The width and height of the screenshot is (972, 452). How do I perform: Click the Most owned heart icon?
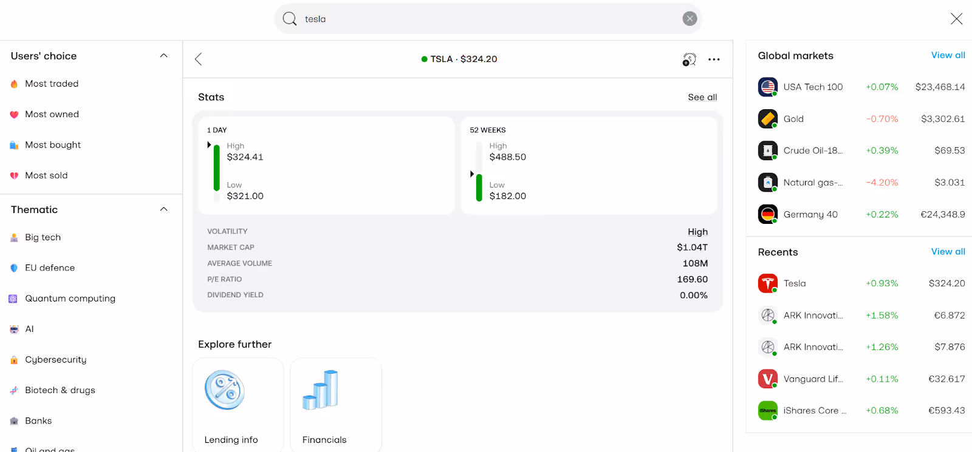(14, 114)
